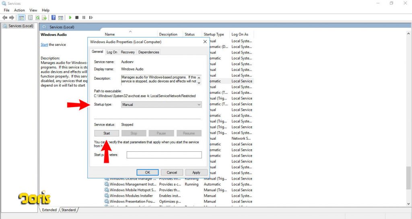Switch to the Extended view tab
Screen dimensions: 412x219
[49, 210]
